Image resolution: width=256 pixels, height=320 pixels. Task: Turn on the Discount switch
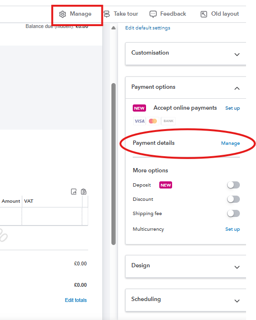(233, 199)
